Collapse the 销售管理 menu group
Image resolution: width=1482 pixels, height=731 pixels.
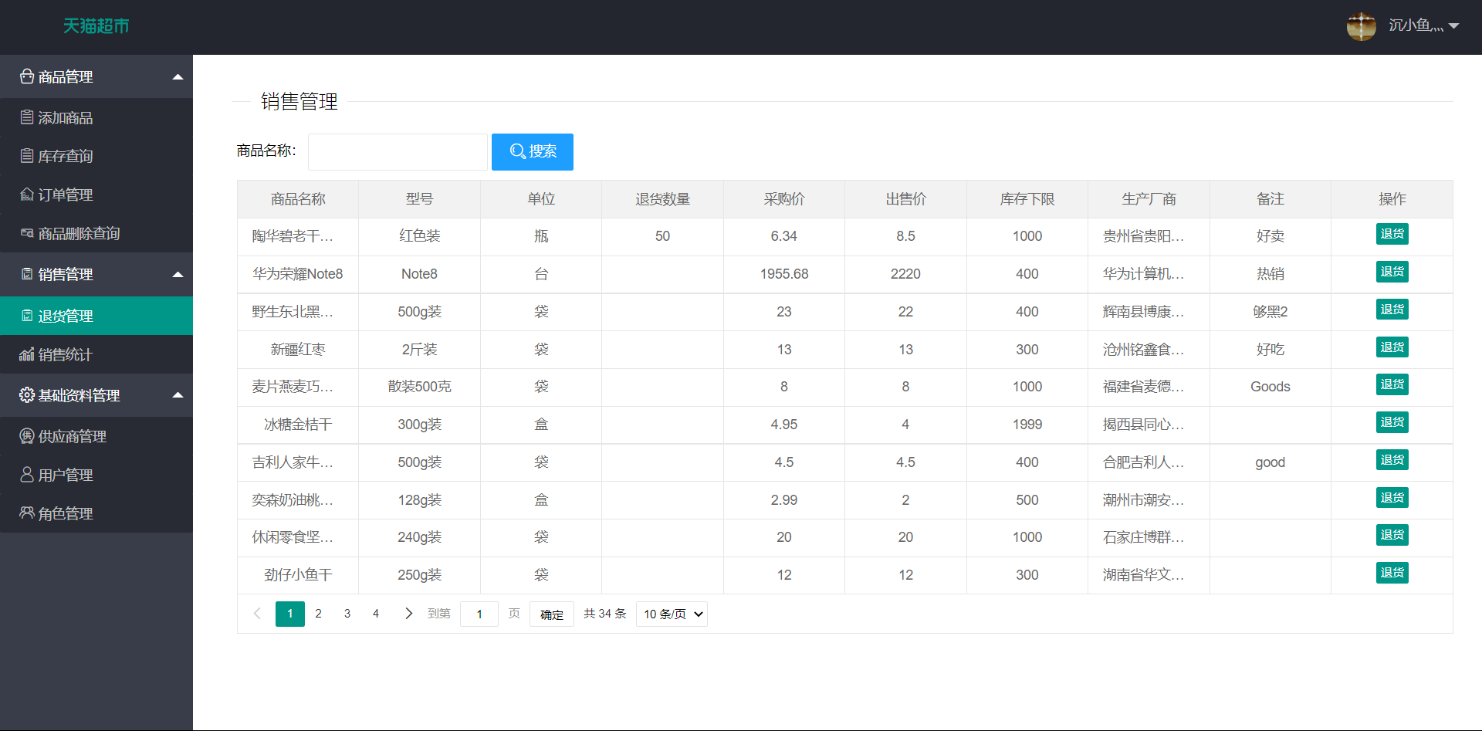(178, 274)
